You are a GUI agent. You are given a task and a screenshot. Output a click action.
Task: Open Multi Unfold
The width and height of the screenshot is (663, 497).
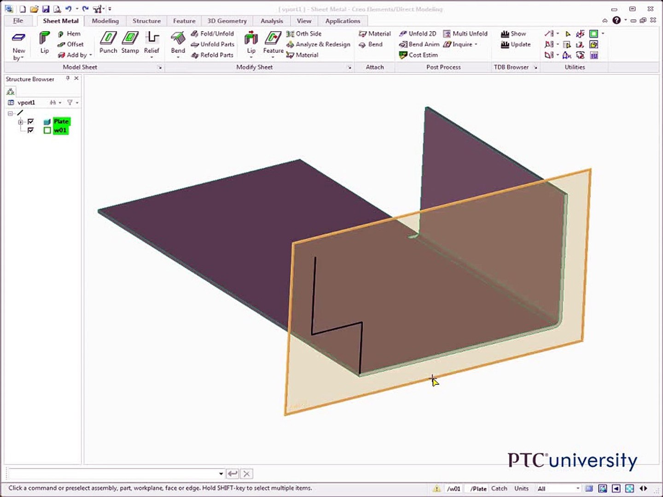pos(465,34)
